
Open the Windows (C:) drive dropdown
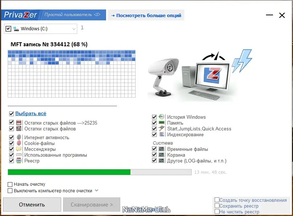(x=74, y=29)
